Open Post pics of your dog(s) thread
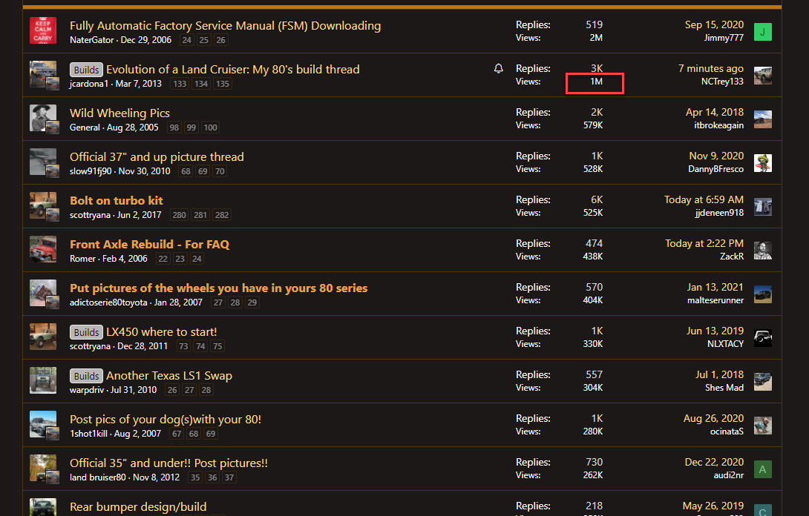The width and height of the screenshot is (809, 516). click(166, 420)
